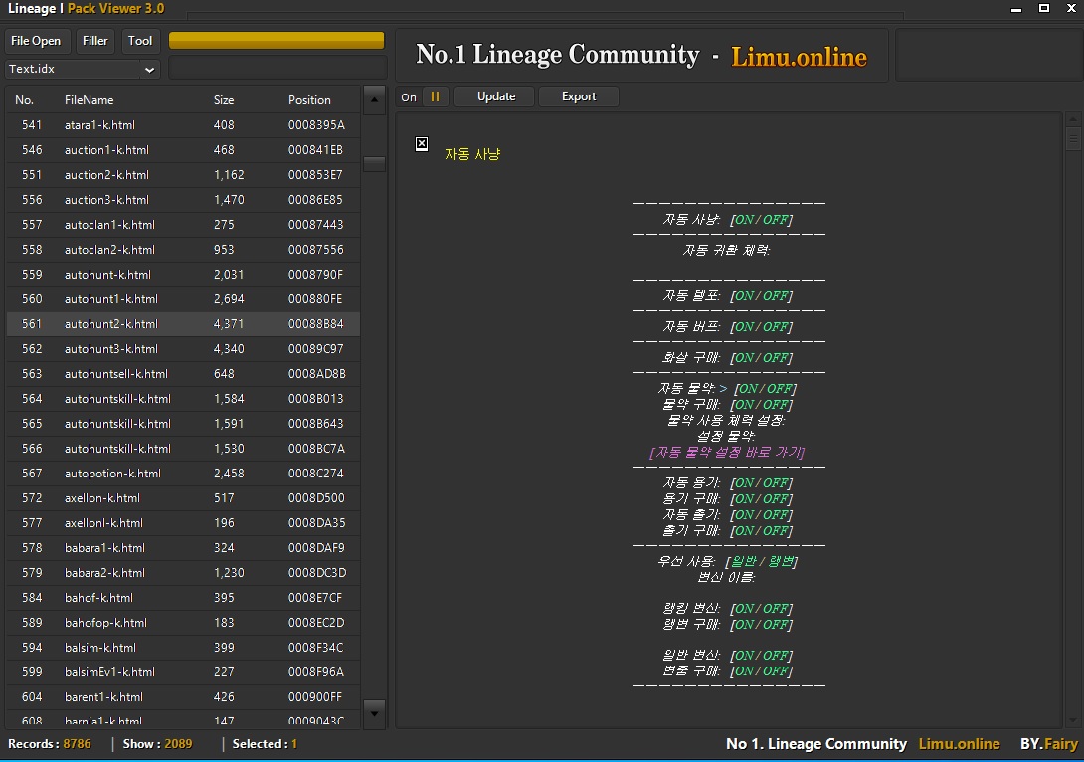Click ON/OFF link beside 자동 용기

coord(761,483)
